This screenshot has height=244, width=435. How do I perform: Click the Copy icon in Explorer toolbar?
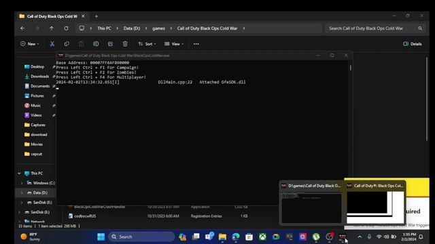[x=67, y=44]
